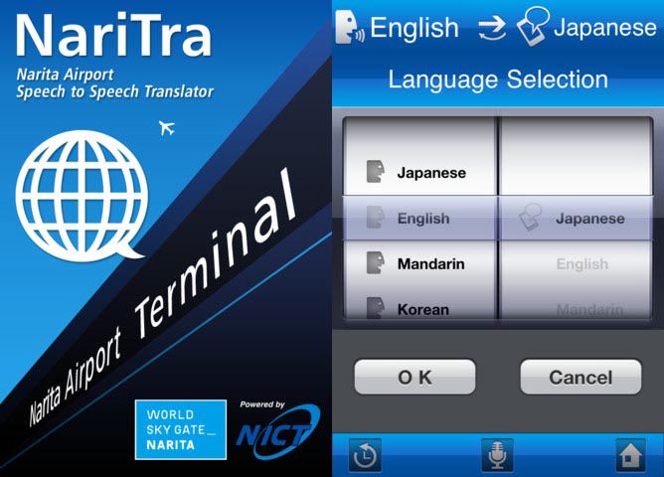The image size is (664, 477).
Task: Tap the Language Selection title
Action: (498, 79)
